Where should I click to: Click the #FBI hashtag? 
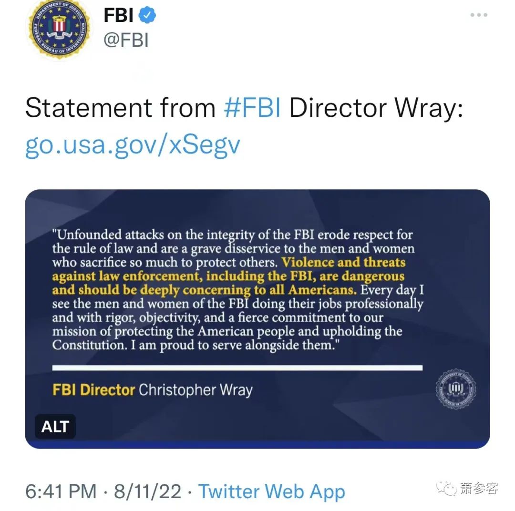[252, 107]
